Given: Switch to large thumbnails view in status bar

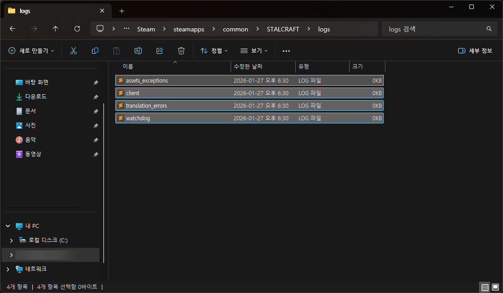Looking at the screenshot, I should [x=495, y=287].
